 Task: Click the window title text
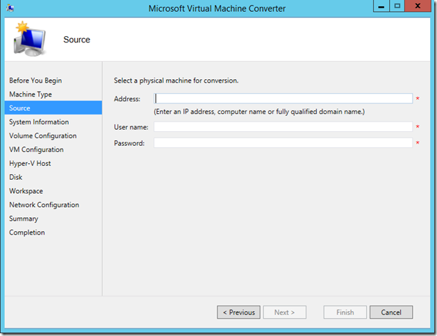tap(217, 8)
